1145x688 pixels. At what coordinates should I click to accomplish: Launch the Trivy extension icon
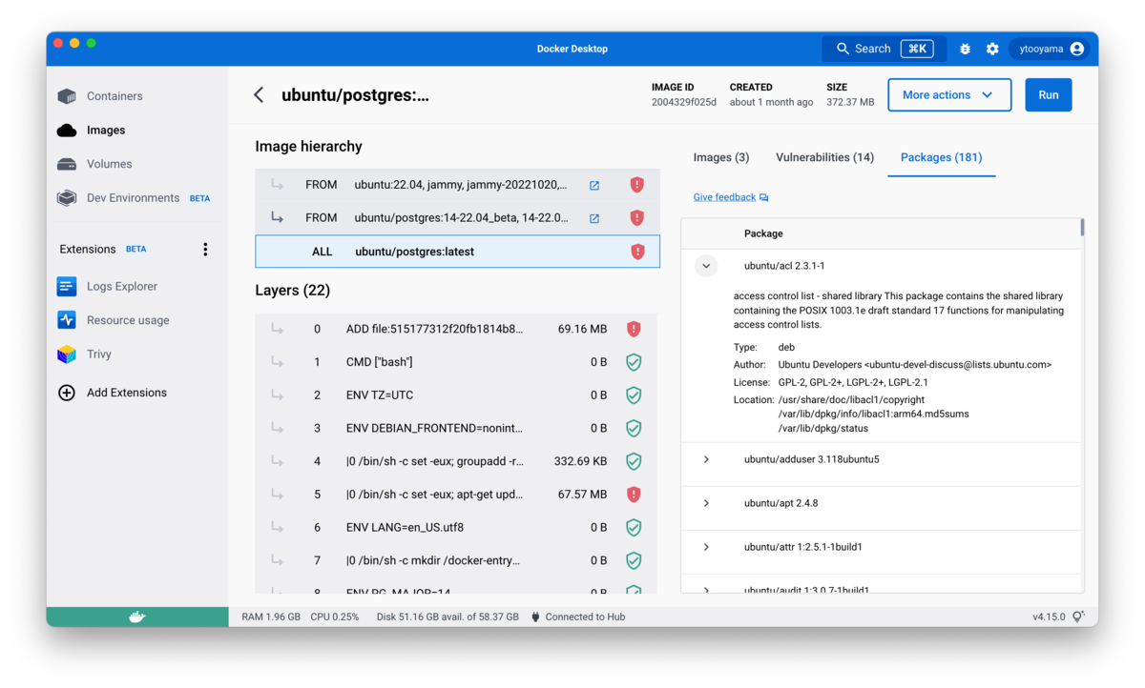(67, 354)
